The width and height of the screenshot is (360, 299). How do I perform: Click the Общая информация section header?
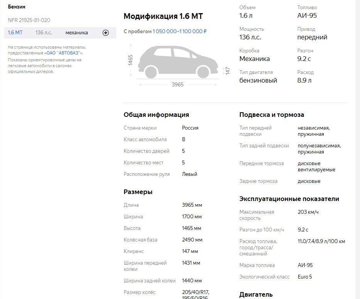tap(156, 115)
